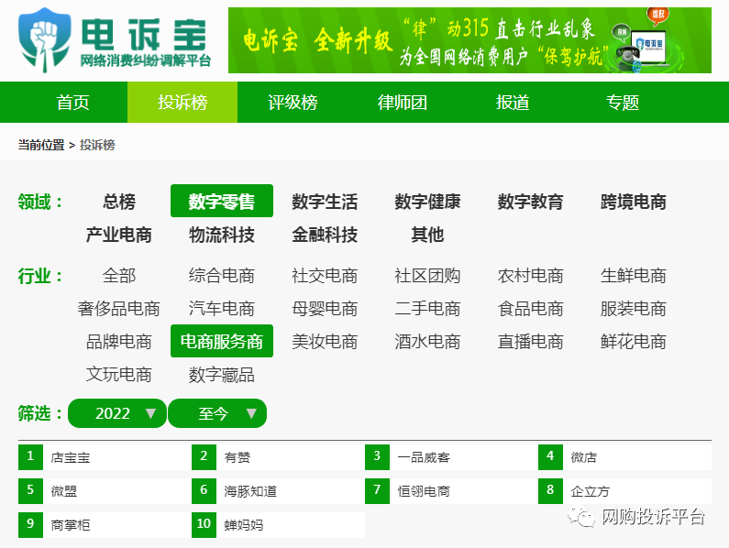This screenshot has width=729, height=548.
Task: Filter by 美妆电商 industry
Action: coord(325,342)
